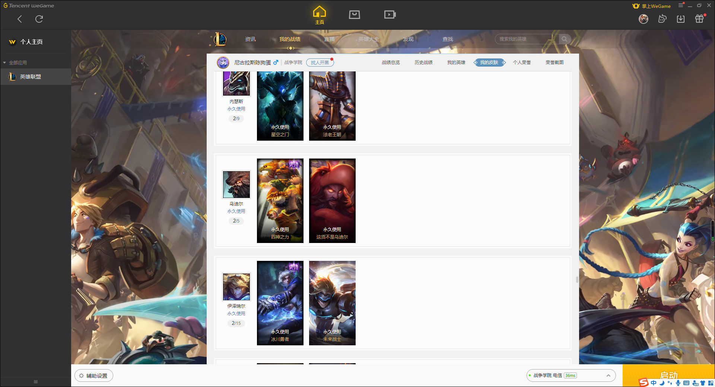This screenshot has height=387, width=715.
Task: Toggle the 中 Chinese input mode
Action: (654, 383)
